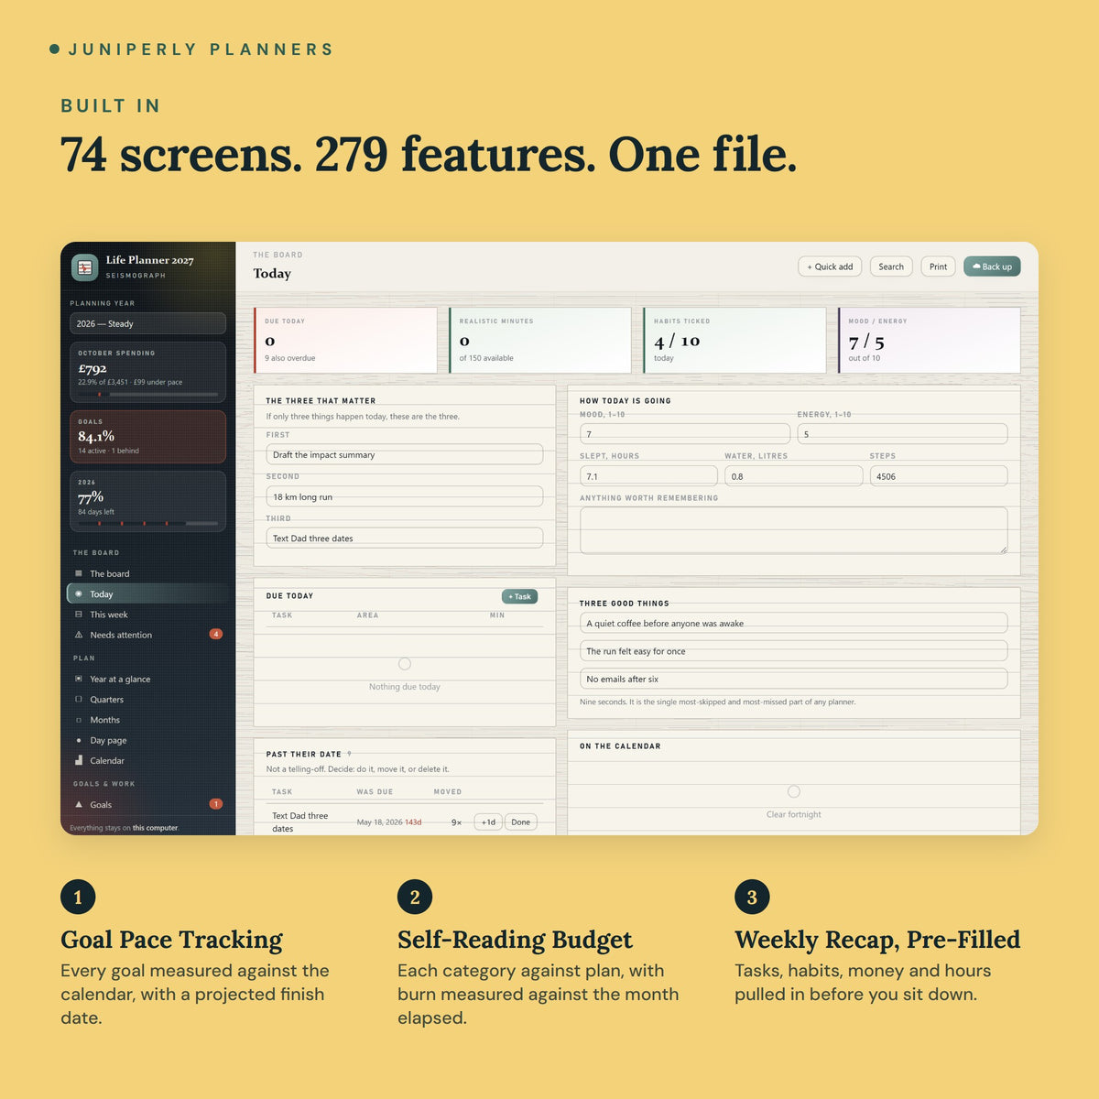Select the board icon in sidebar

[79, 573]
